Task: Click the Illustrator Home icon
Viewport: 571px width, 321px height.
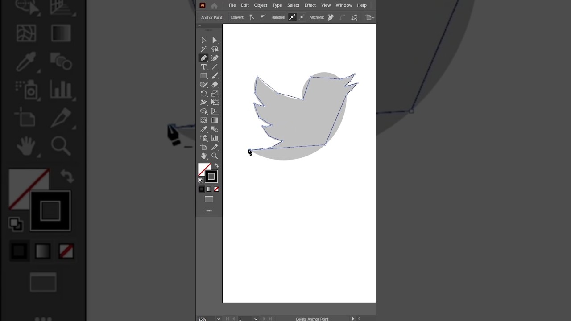Action: [214, 5]
